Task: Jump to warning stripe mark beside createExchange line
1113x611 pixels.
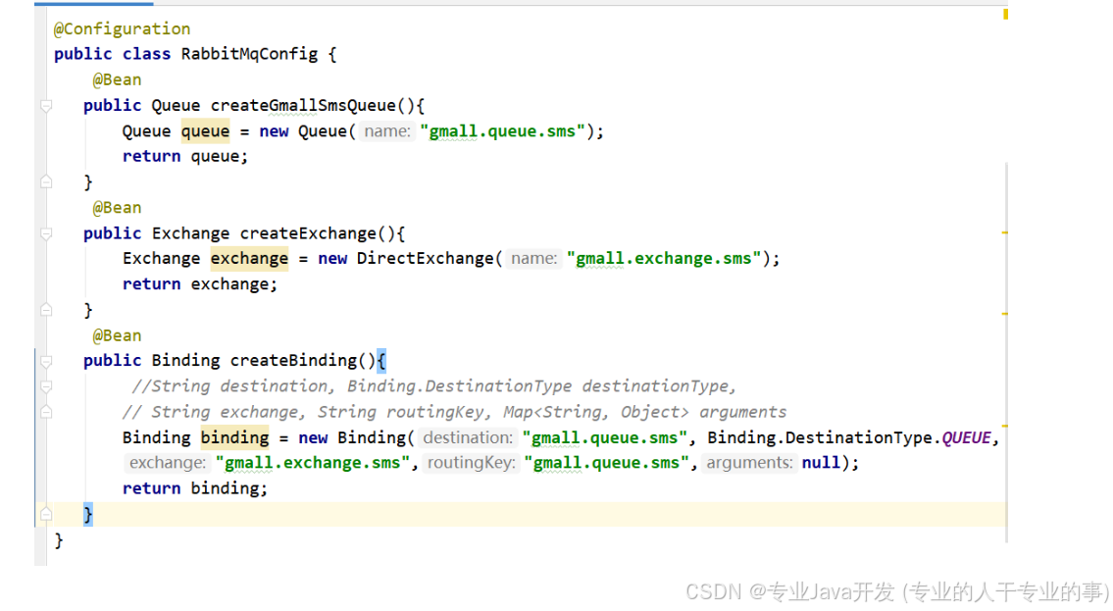Action: click(x=1005, y=232)
